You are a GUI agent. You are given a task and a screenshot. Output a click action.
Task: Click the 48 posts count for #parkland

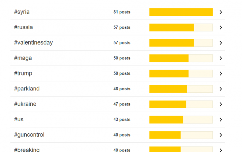click(122, 89)
